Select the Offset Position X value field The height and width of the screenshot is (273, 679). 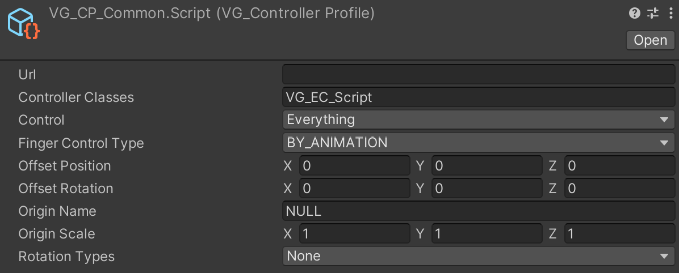pos(354,165)
